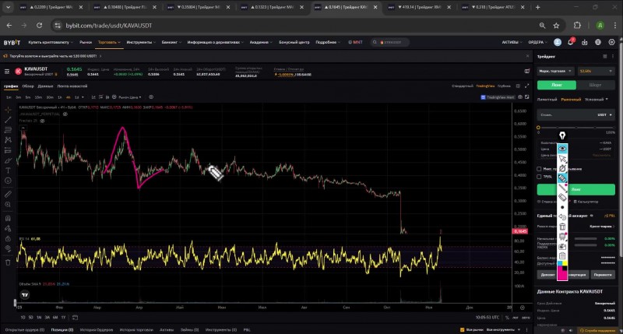The image size is (623, 334).
Task: Click the trash icon in annotation toolbar
Action: tap(562, 227)
